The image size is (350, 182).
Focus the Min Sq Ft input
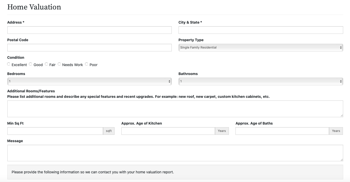pyautogui.click(x=55, y=131)
